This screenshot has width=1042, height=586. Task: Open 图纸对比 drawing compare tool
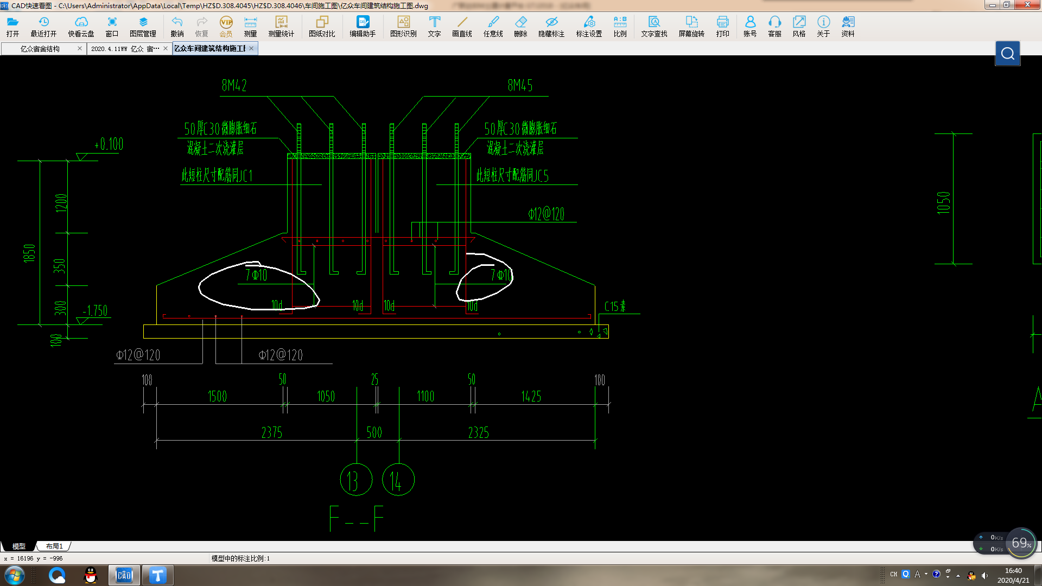click(322, 26)
